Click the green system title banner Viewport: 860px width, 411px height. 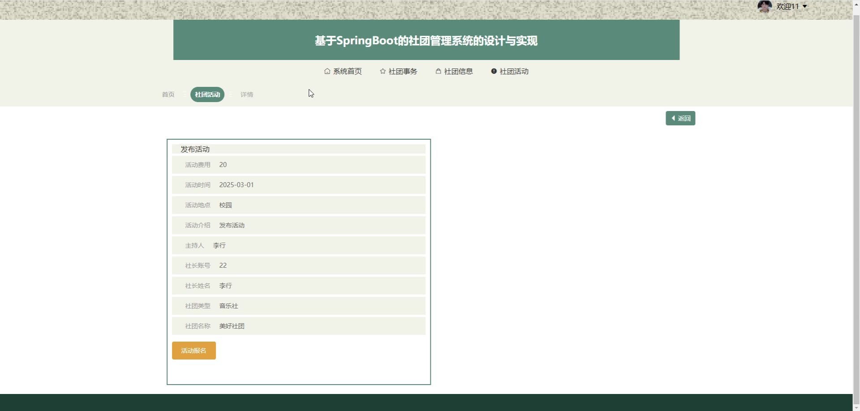pyautogui.click(x=426, y=40)
